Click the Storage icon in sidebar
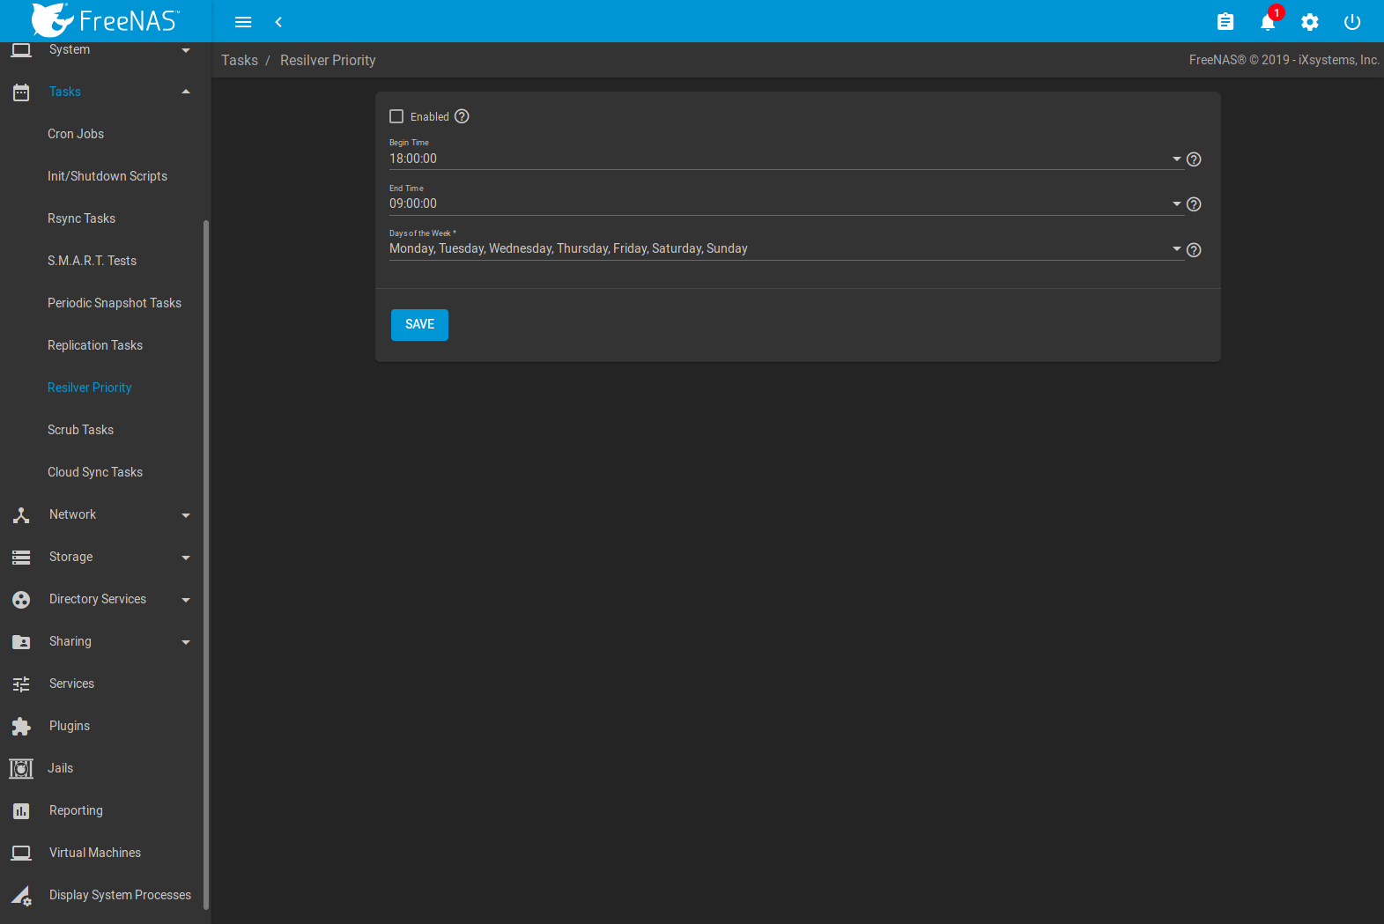The height and width of the screenshot is (924, 1384). (21, 558)
